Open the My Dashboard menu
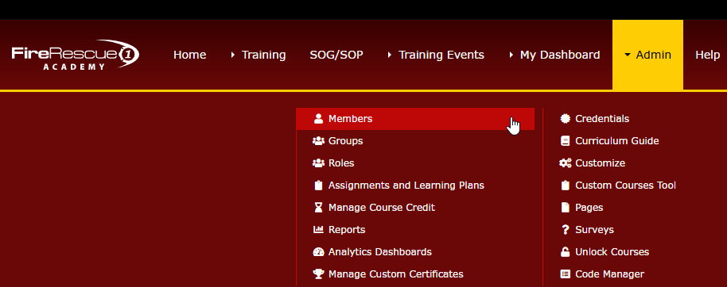This screenshot has width=727, height=287. [x=560, y=55]
